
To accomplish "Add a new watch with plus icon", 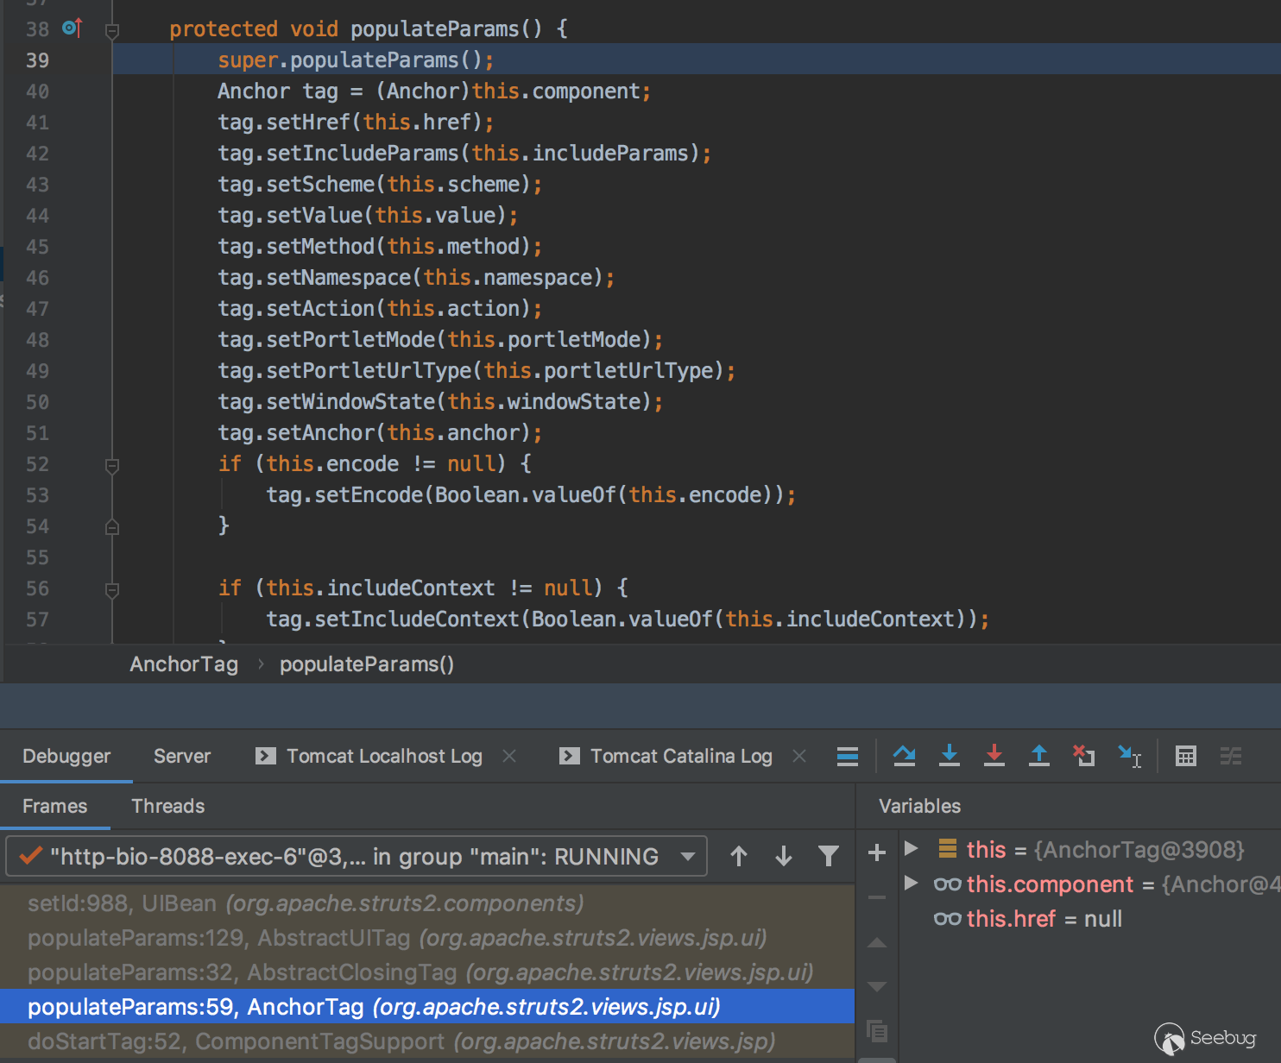I will [877, 852].
